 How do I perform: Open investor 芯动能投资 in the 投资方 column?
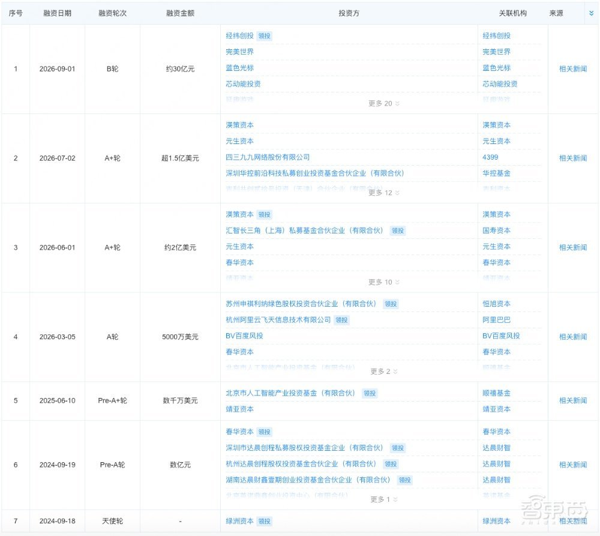[243, 84]
